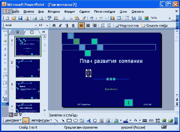Align text to the right
The width and height of the screenshot is (180, 132).
94,25
